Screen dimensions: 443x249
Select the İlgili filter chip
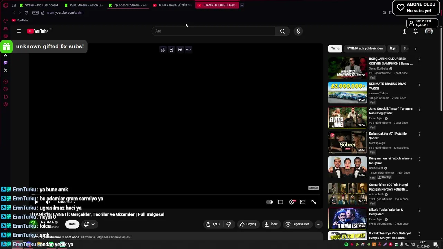[x=393, y=49]
